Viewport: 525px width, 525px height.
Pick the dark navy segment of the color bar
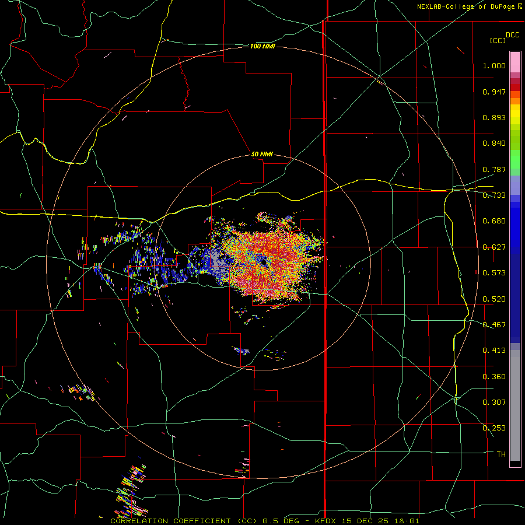(515, 298)
